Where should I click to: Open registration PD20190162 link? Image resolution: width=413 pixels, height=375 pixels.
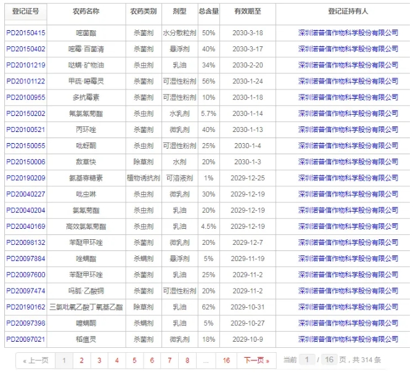point(26,307)
